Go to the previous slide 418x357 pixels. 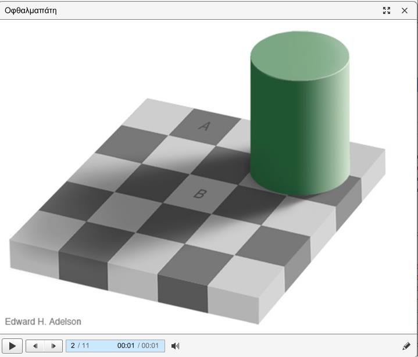coord(35,346)
